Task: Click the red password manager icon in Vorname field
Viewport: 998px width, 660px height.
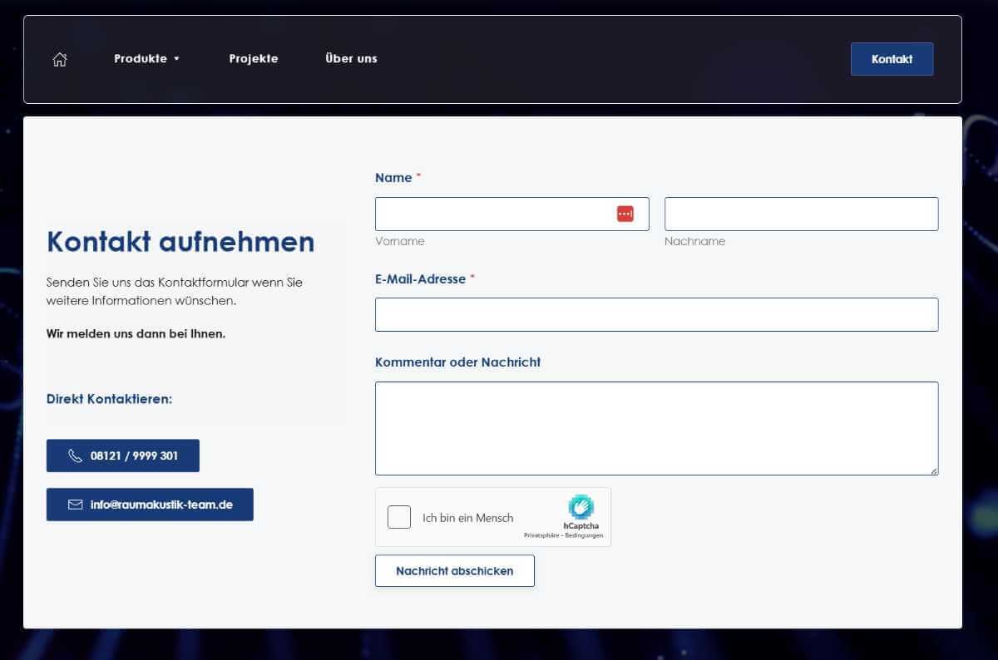Action: click(625, 214)
